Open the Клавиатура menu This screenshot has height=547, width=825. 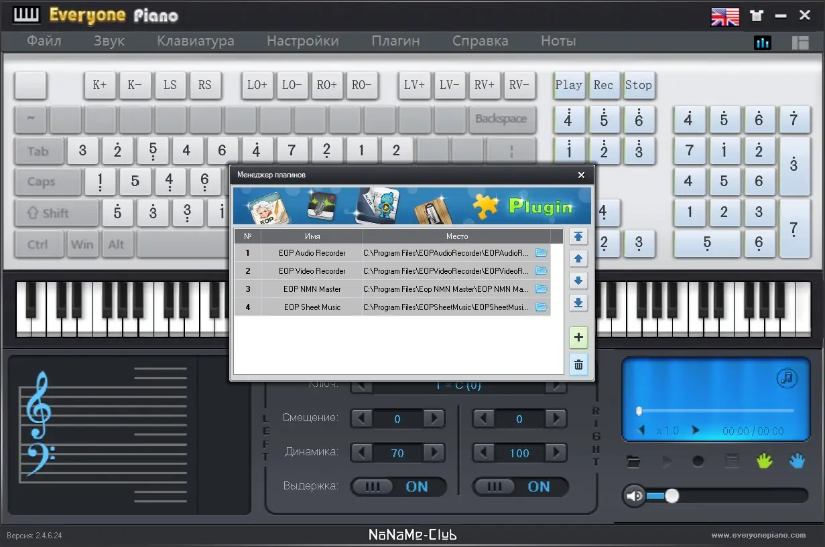pos(196,41)
